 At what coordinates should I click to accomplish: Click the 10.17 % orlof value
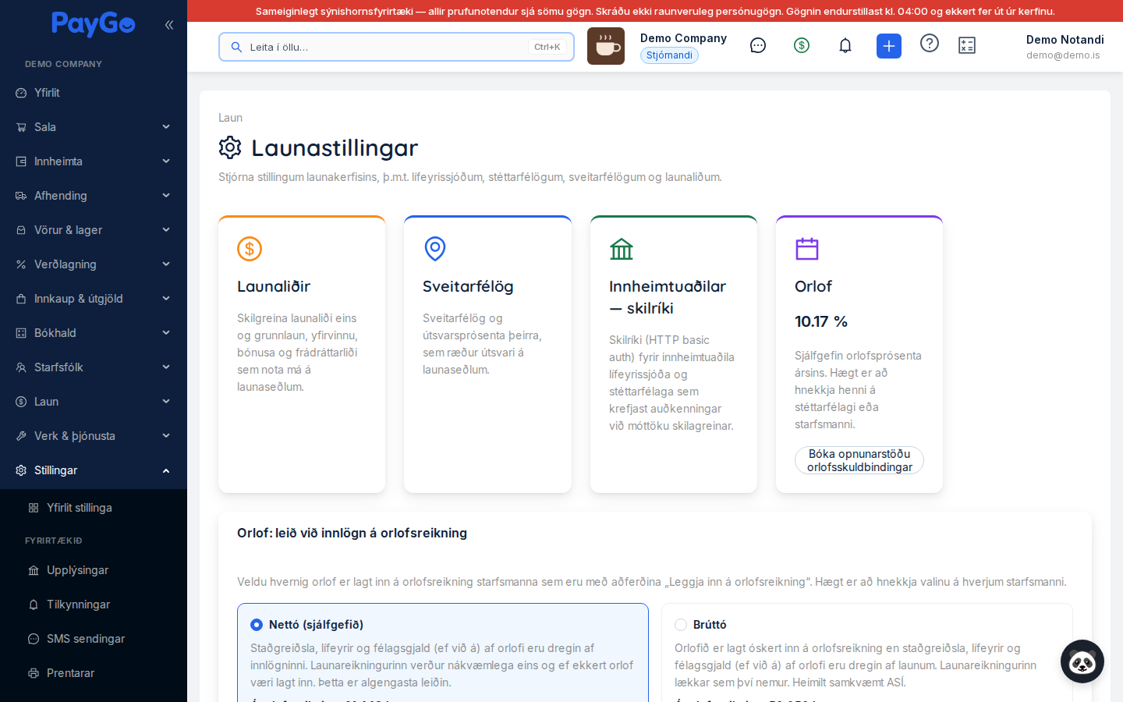pyautogui.click(x=821, y=321)
